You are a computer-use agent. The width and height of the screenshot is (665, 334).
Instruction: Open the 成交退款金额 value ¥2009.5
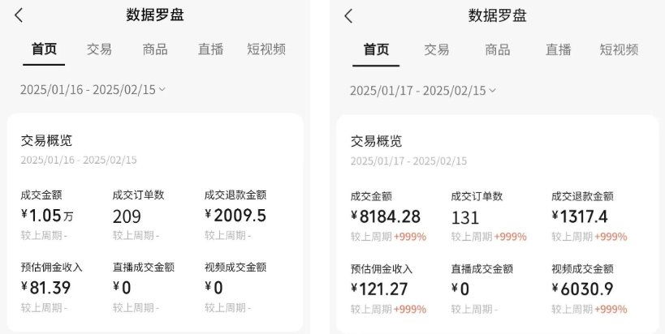point(235,216)
